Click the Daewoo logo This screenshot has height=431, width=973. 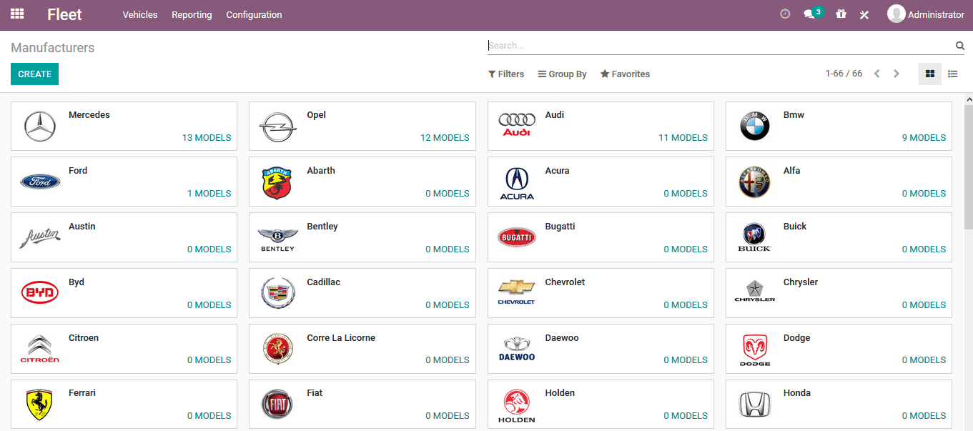coord(517,349)
